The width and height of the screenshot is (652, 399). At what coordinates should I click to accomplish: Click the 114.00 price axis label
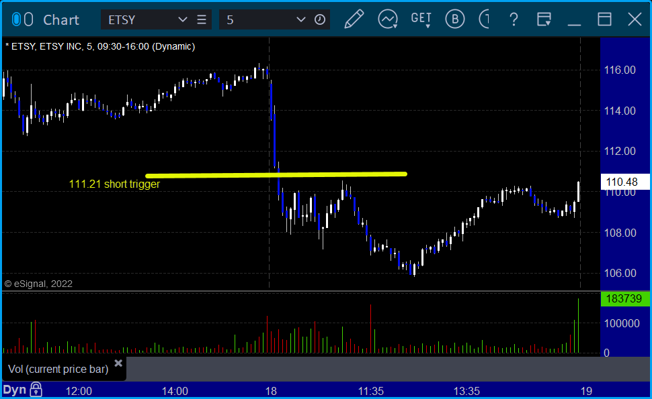point(620,111)
